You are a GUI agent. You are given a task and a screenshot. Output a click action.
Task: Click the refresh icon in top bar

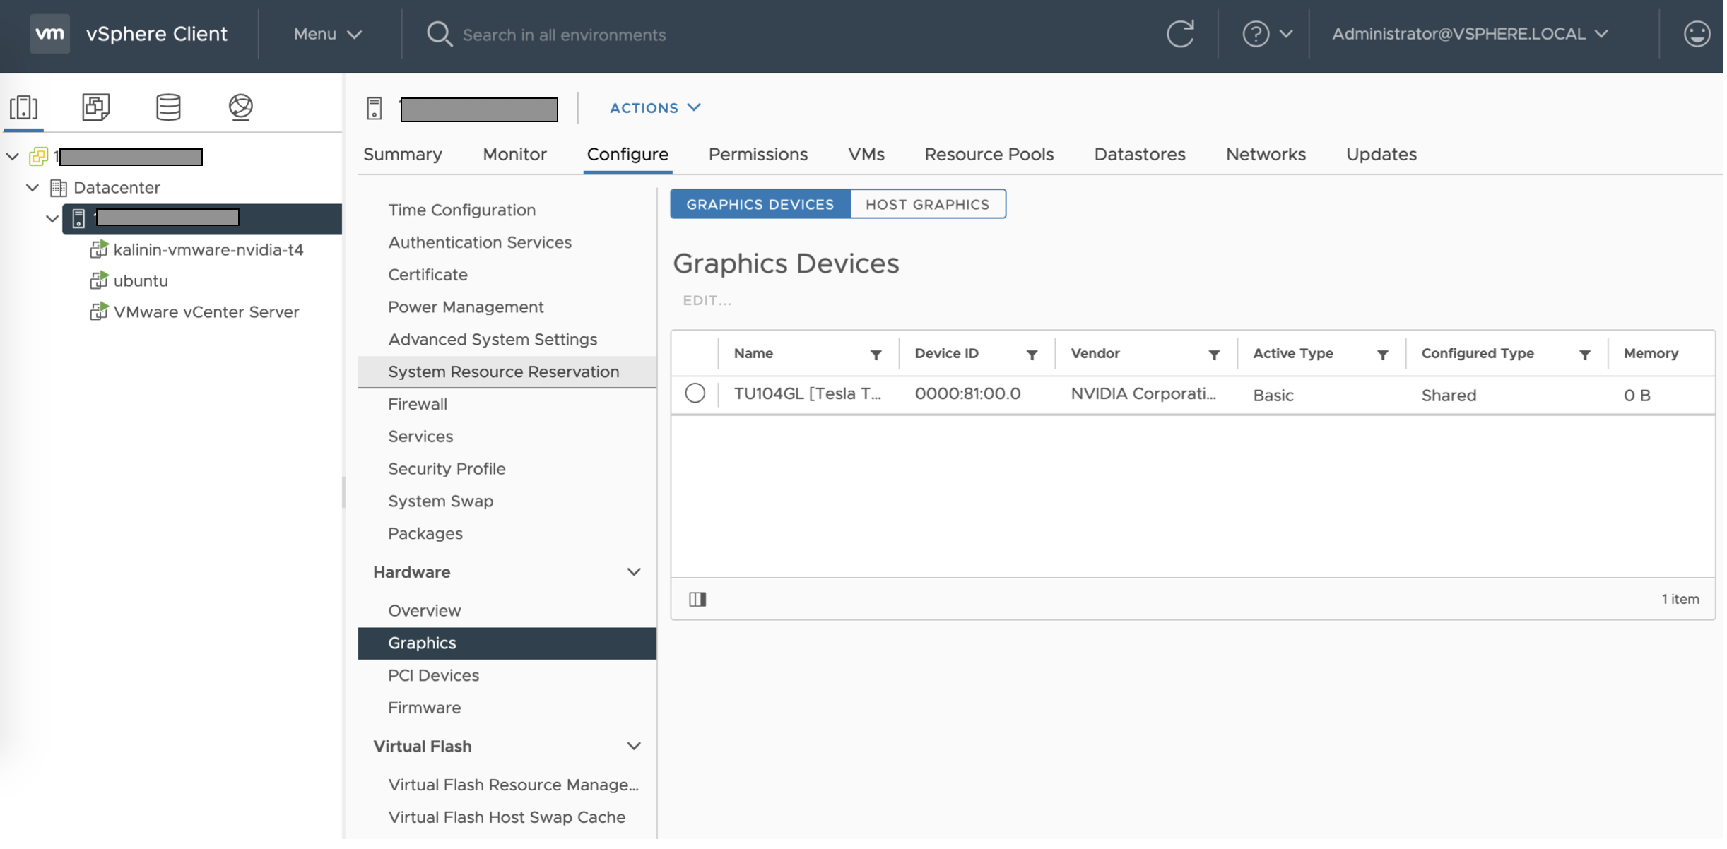tap(1181, 34)
